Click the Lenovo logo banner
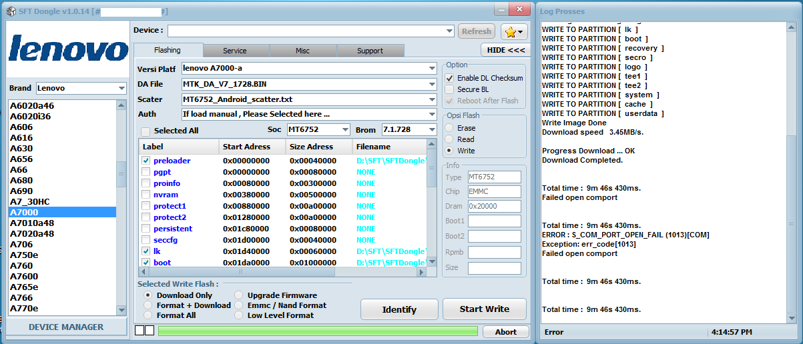 68,50
